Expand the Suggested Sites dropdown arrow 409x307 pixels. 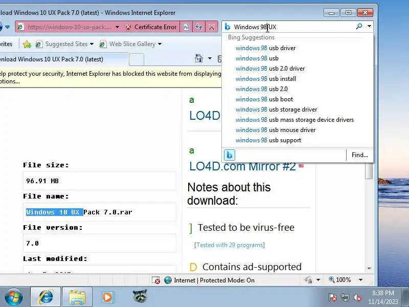pos(92,44)
